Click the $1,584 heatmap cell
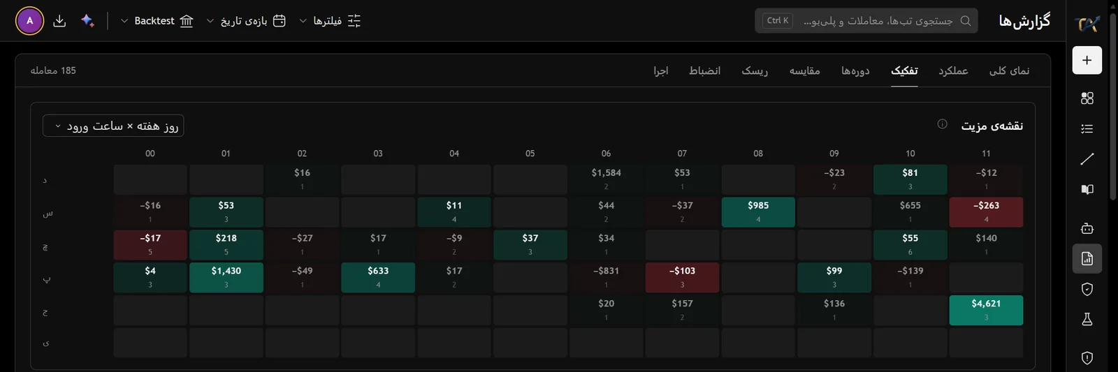The image size is (1118, 372). (606, 179)
